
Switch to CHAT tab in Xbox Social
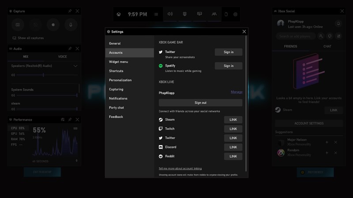pos(327,47)
